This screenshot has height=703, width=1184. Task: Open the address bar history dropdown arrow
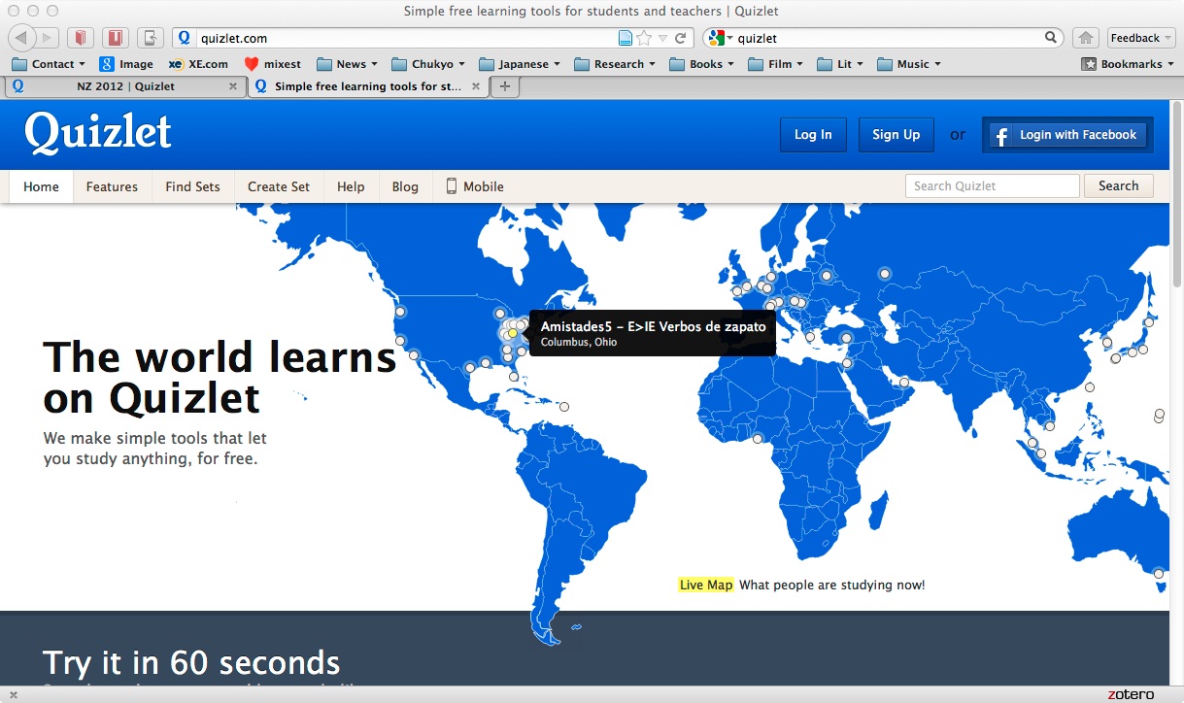[x=662, y=39]
